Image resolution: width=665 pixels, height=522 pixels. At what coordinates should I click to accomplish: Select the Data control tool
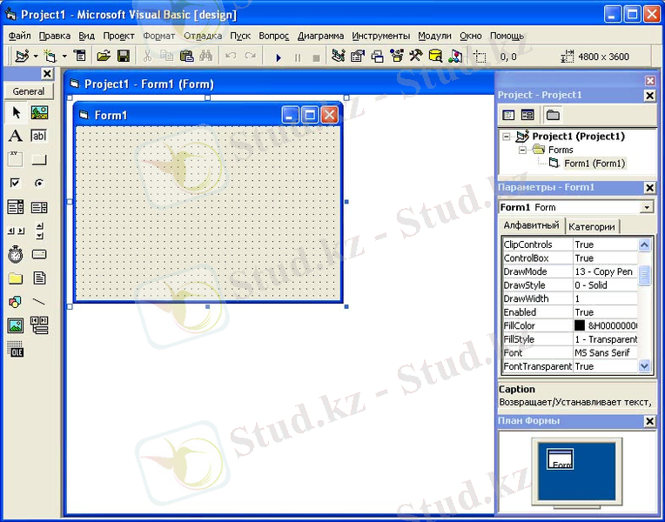click(x=39, y=325)
